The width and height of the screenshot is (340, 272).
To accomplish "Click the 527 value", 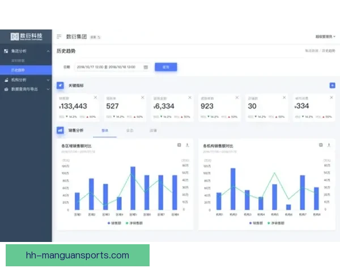I will tap(112, 106).
